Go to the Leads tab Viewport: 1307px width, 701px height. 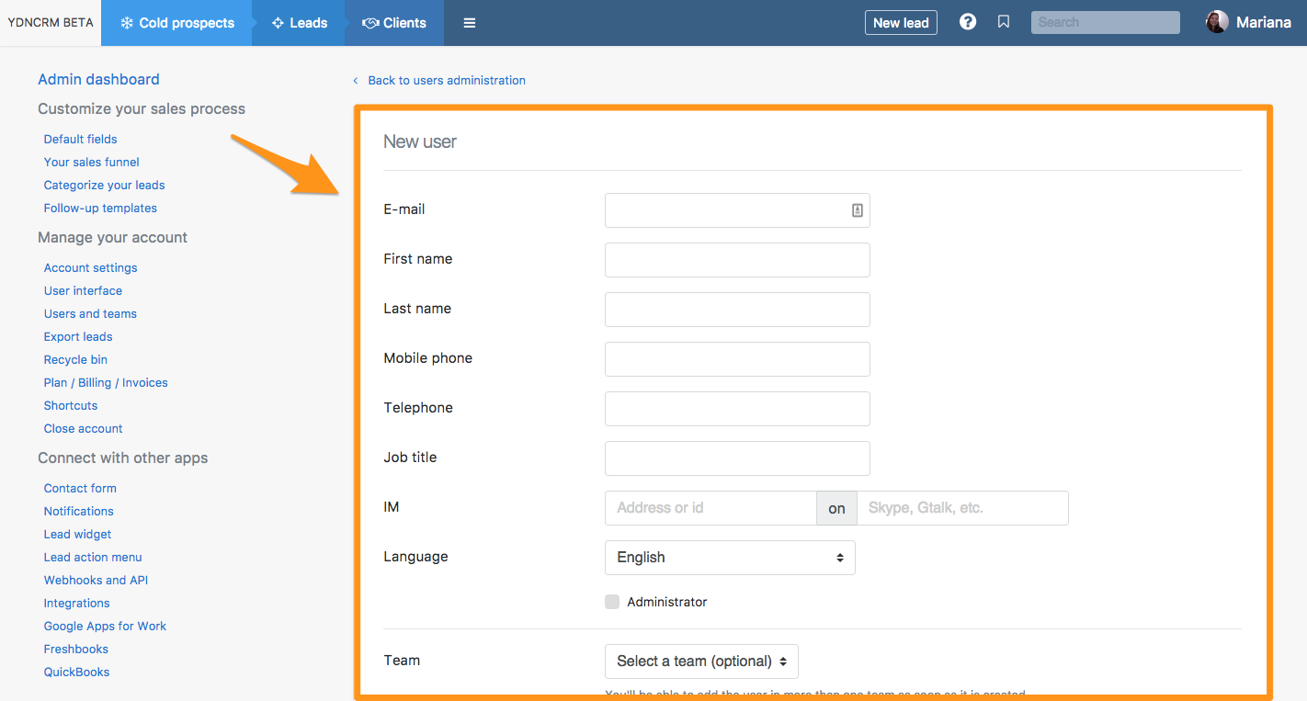(x=300, y=23)
